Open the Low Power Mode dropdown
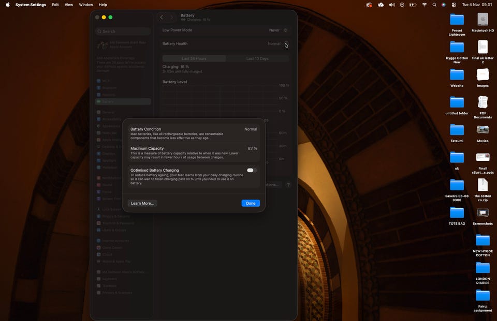This screenshot has width=497, height=321. click(279, 30)
